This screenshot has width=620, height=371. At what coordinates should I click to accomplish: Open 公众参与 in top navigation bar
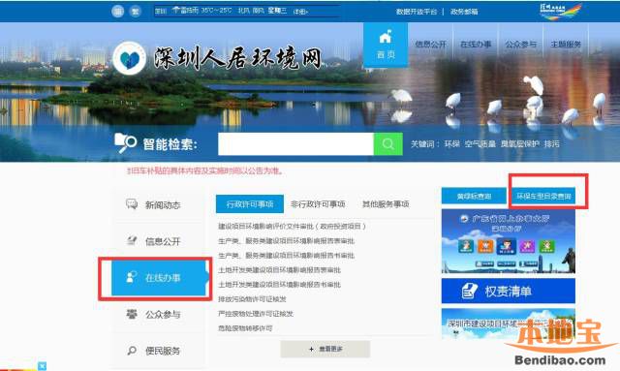(x=521, y=45)
